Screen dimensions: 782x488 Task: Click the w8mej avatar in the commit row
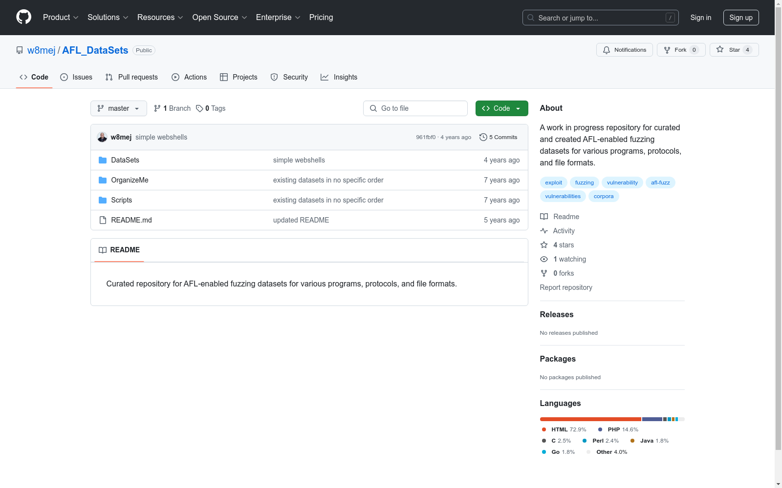(x=102, y=137)
